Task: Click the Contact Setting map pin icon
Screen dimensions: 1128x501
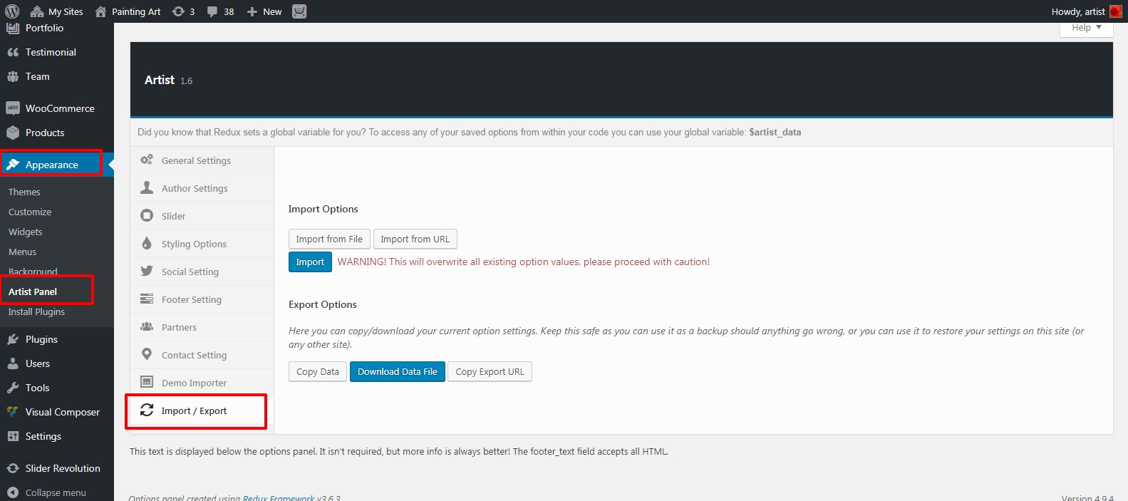Action: point(147,354)
